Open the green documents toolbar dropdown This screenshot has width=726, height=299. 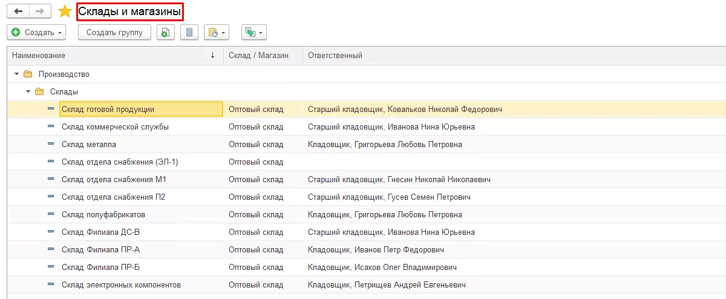[253, 33]
